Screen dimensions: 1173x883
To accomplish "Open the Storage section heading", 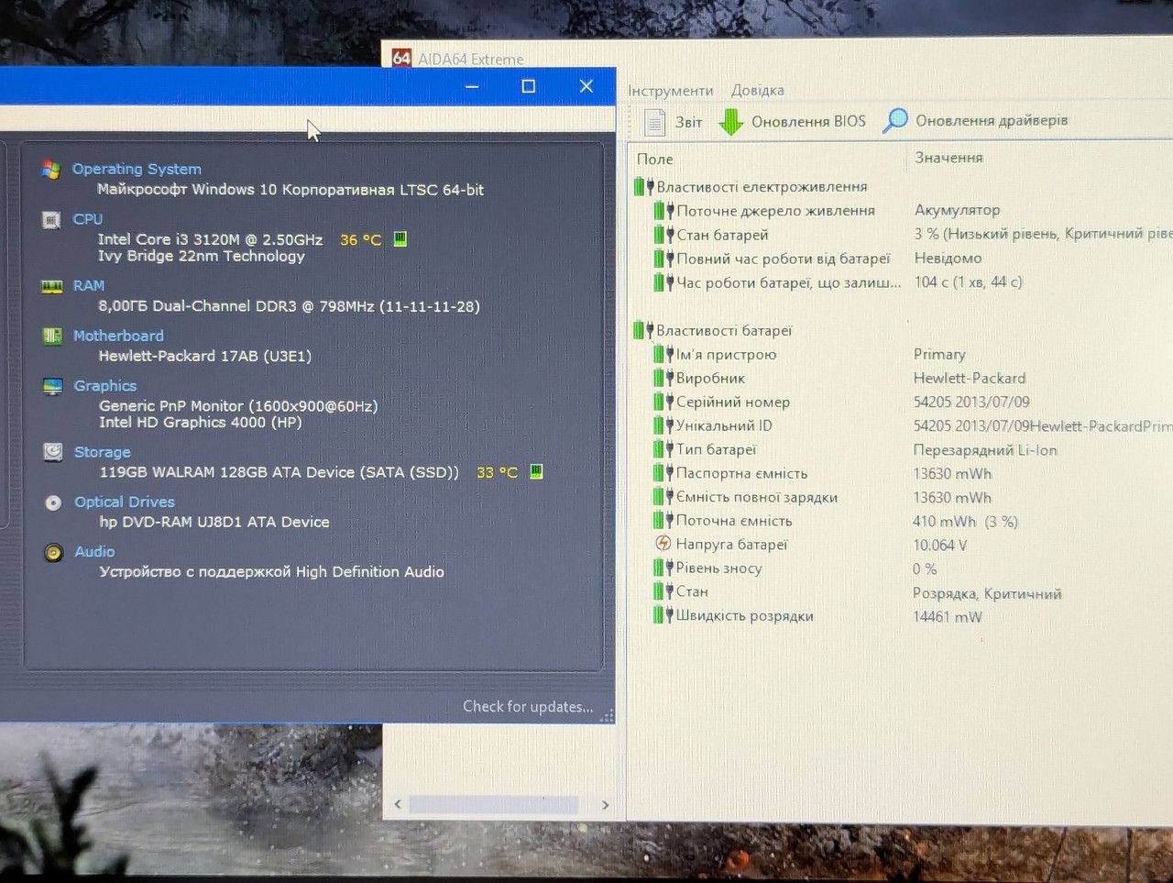I will click(103, 452).
